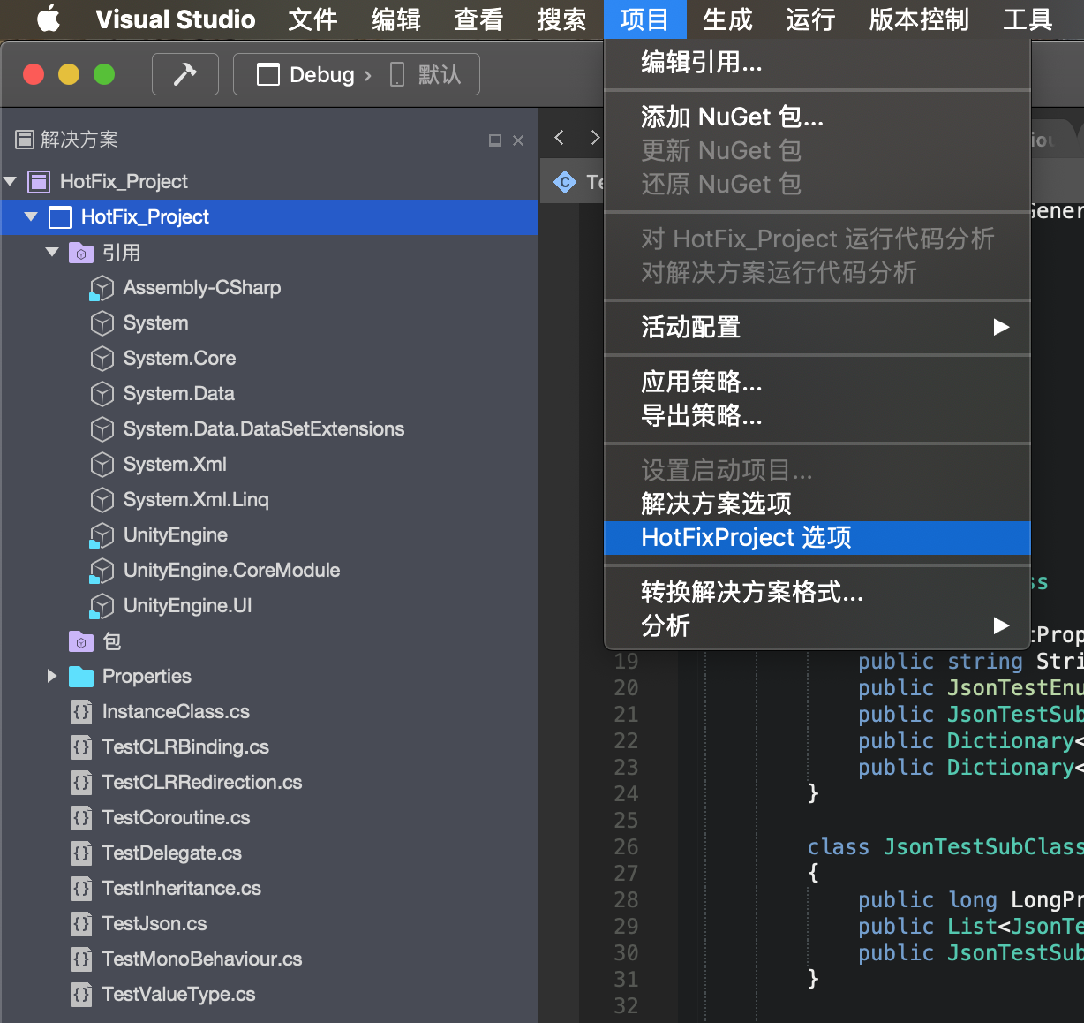Click the System.Core reference icon

pyautogui.click(x=102, y=359)
